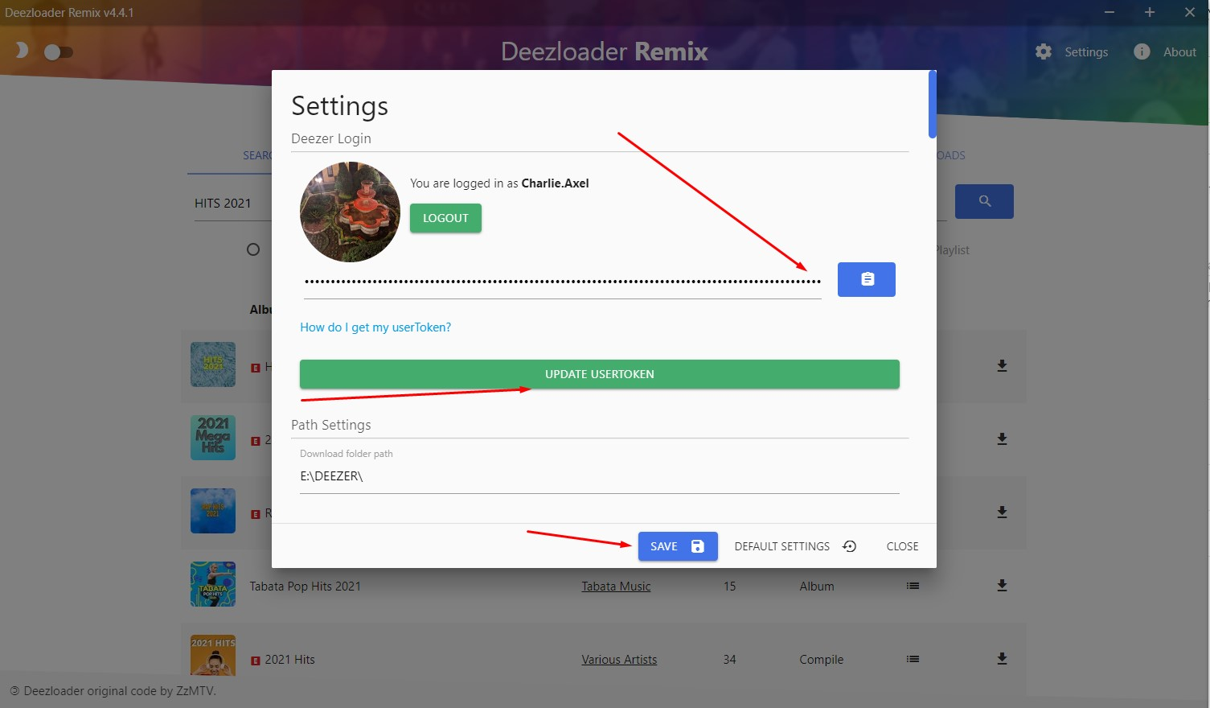Reset with the DEFAULT SETTINGS button

coord(795,546)
